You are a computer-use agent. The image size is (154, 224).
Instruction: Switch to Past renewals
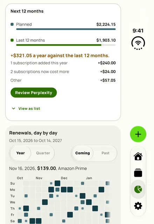tap(105, 153)
